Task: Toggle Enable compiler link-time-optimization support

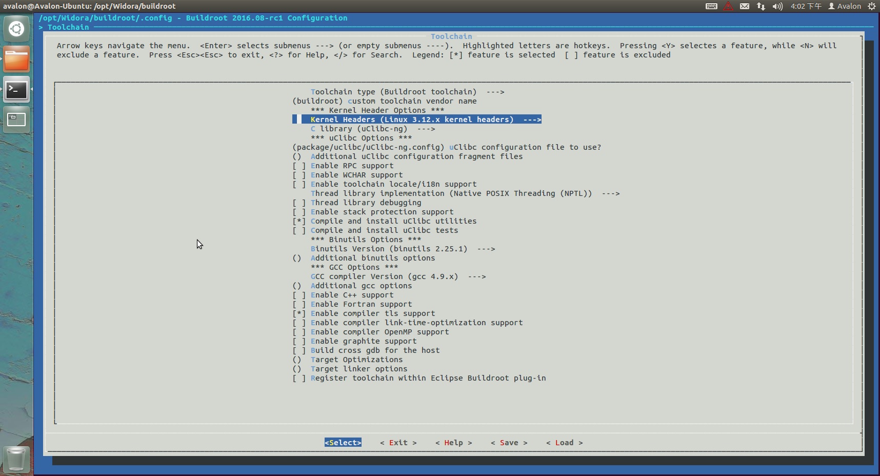Action: pos(408,323)
